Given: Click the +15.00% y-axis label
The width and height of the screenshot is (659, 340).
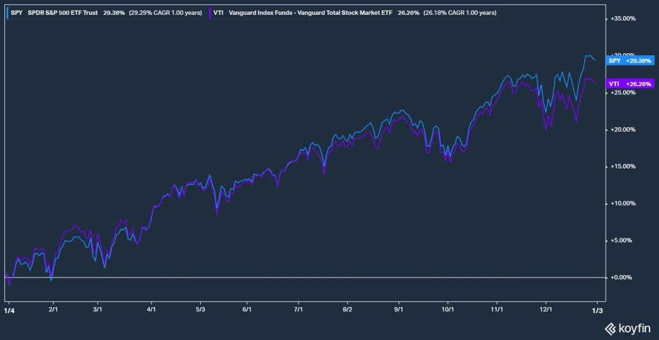Looking at the screenshot, I should point(624,166).
